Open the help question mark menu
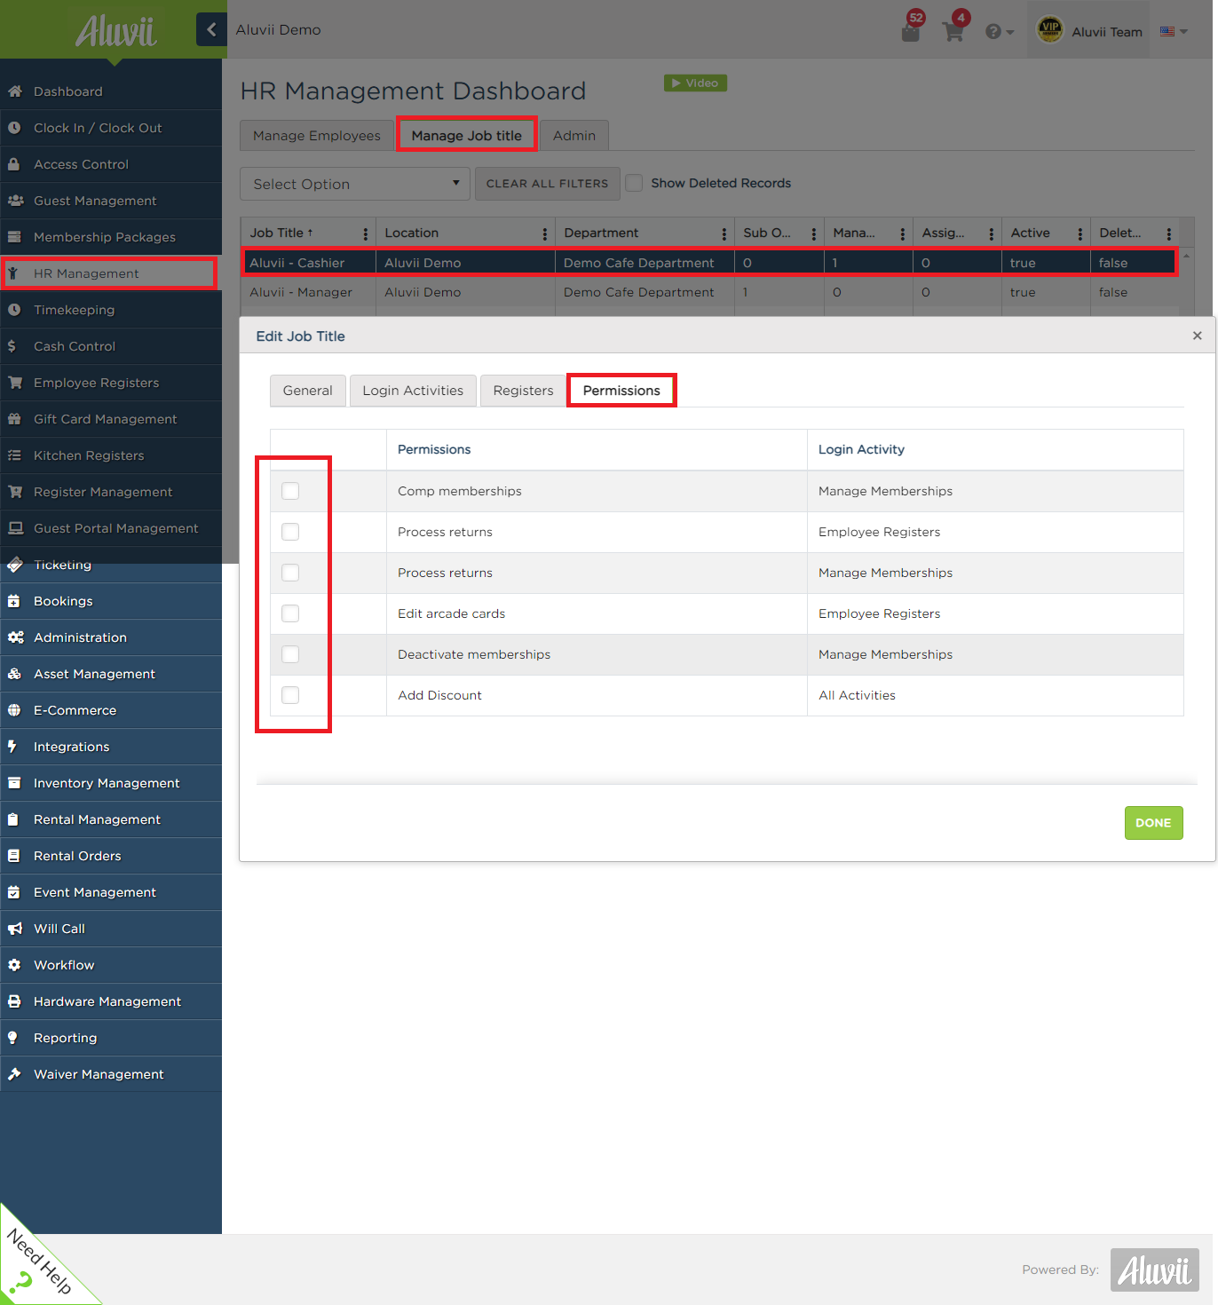The height and width of the screenshot is (1305, 1218). (999, 32)
